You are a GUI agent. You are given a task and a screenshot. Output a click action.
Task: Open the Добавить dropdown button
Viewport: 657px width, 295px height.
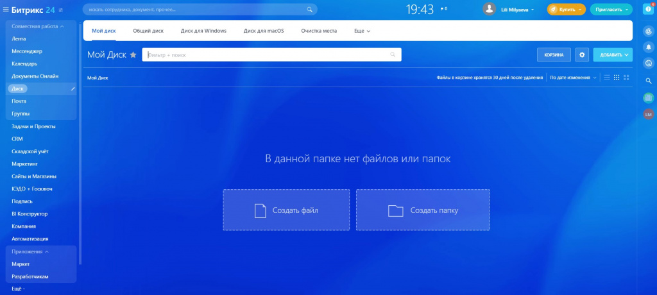point(613,55)
